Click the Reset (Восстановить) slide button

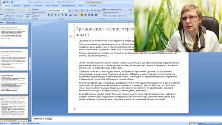(x=38, y=12)
